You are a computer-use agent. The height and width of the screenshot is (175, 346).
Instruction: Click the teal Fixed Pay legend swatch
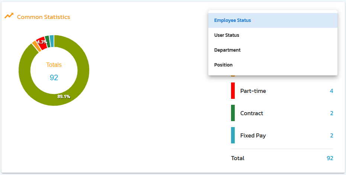pyautogui.click(x=233, y=136)
